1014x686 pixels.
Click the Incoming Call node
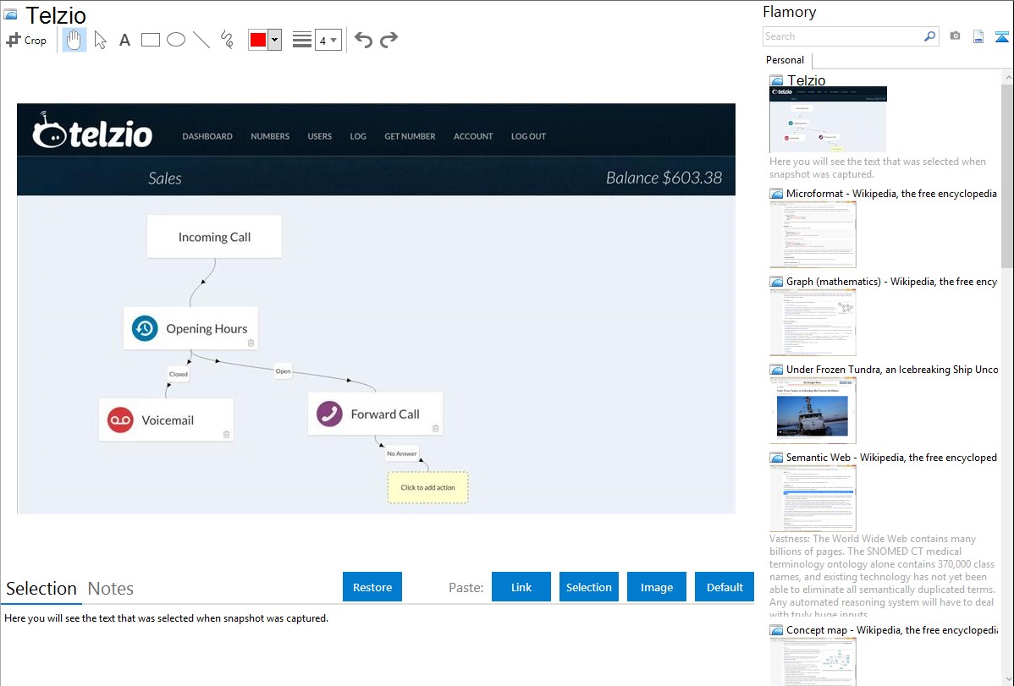pyautogui.click(x=214, y=237)
